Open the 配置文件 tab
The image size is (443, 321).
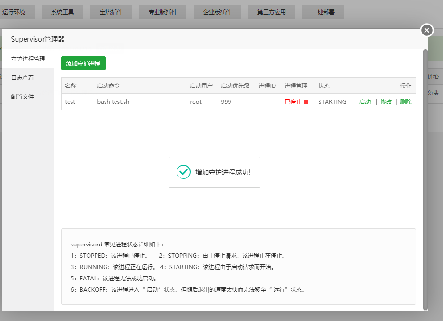click(23, 97)
